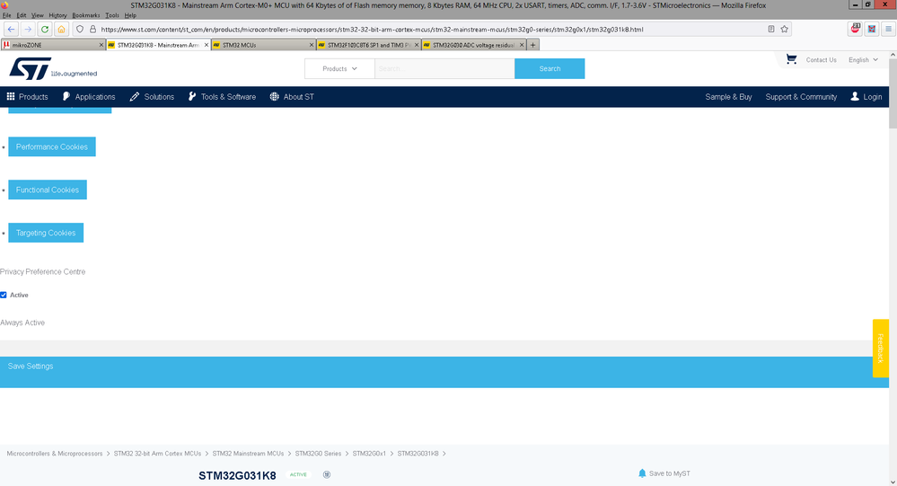Viewport: 897px width, 486px height.
Task: Click the scrollbar down arrow
Action: coord(893,482)
